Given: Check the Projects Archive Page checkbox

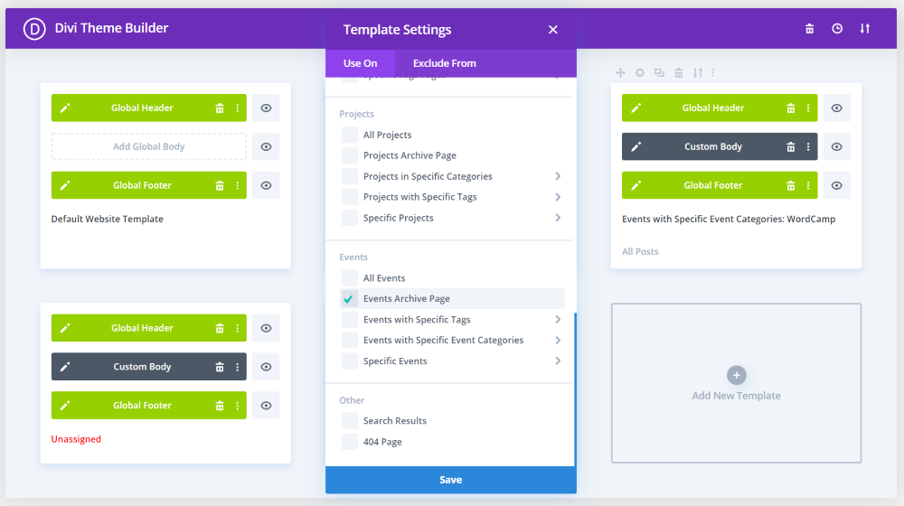Looking at the screenshot, I should tap(349, 155).
